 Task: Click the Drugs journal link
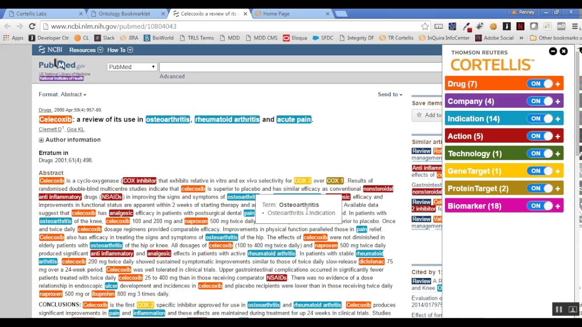pyautogui.click(x=45, y=110)
